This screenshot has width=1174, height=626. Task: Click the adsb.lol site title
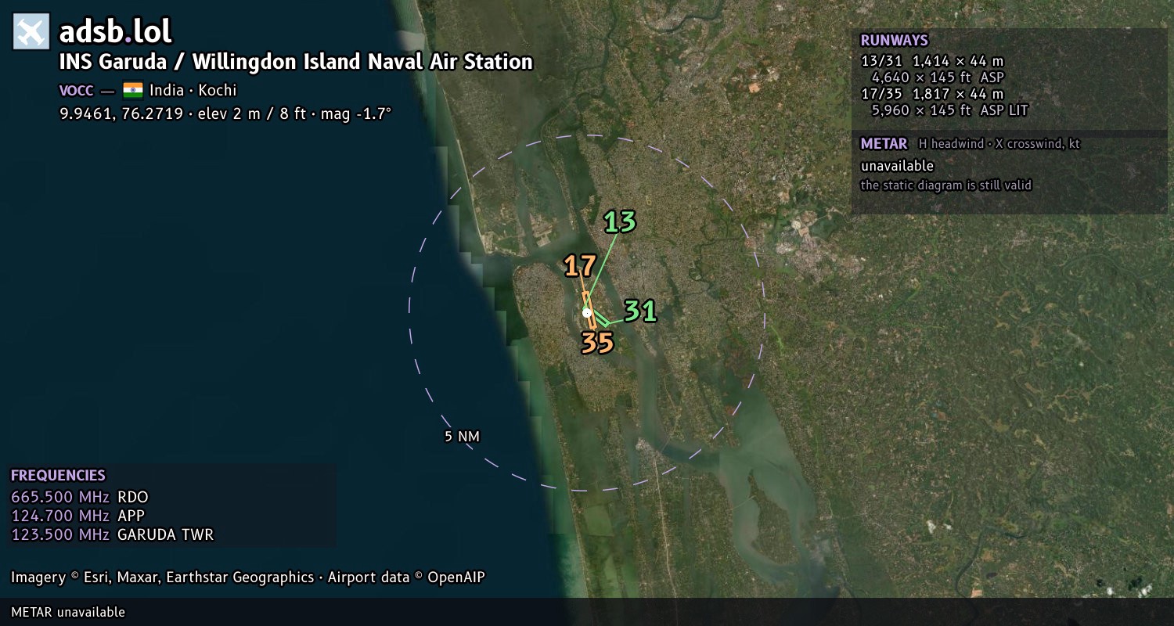pyautogui.click(x=115, y=32)
